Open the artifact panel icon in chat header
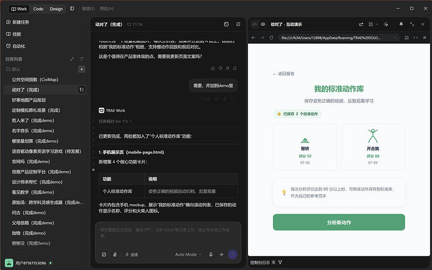Viewport: 432px width, 270px height. pyautogui.click(x=226, y=24)
